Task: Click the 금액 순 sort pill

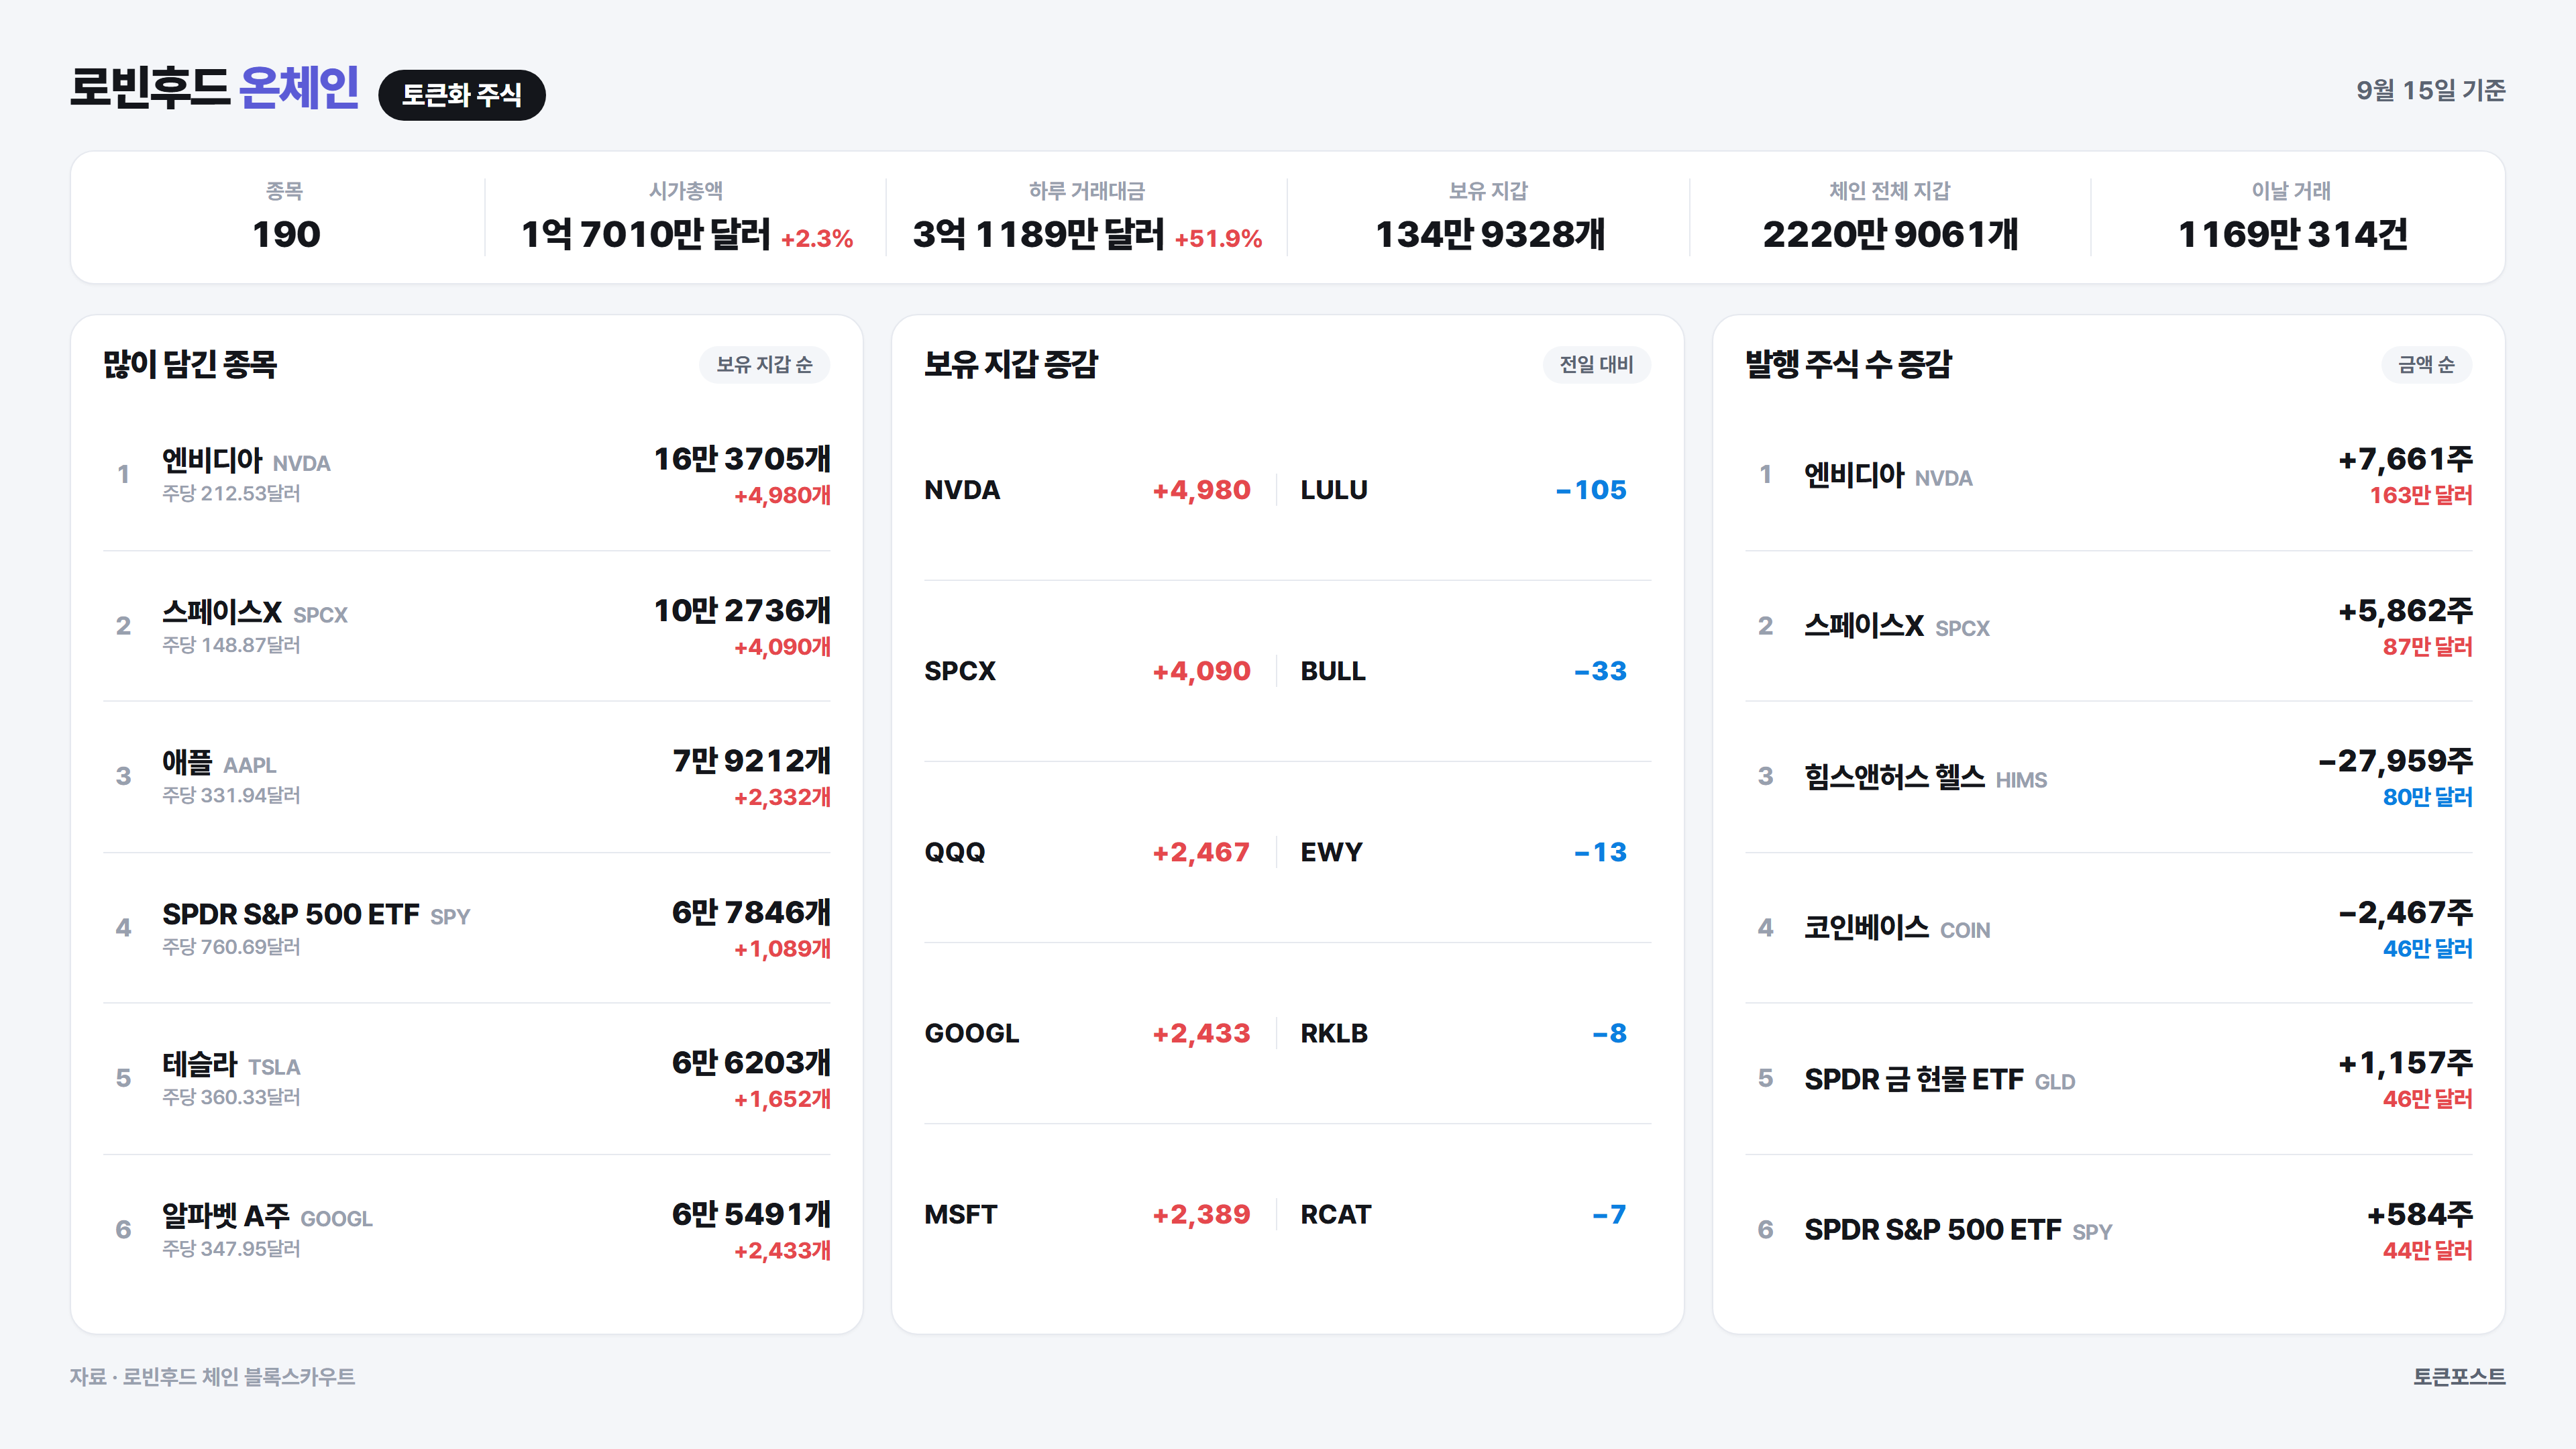Action: point(2426,365)
